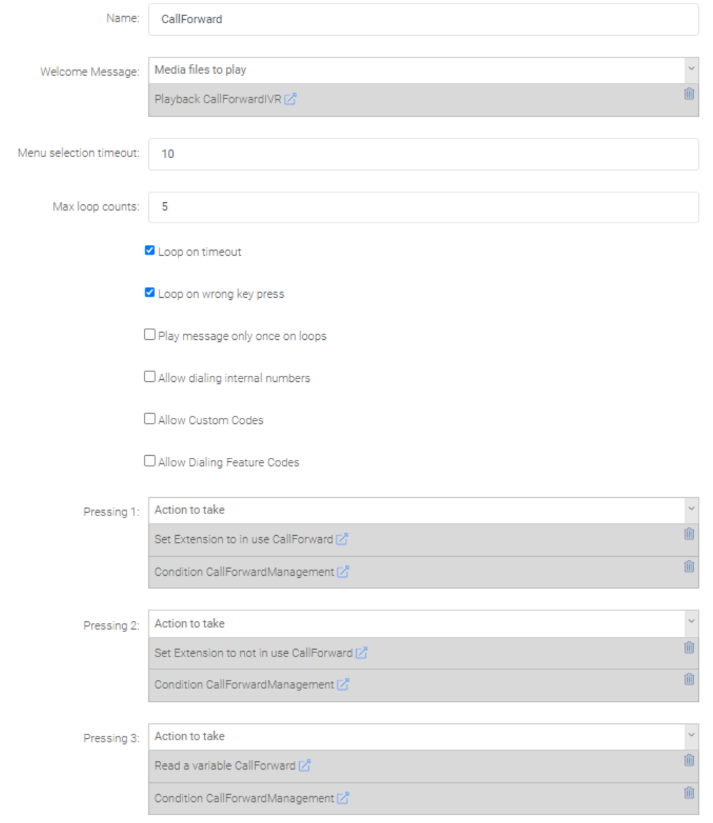Tick the Allow Custom Codes checkbox
The height and width of the screenshot is (823, 713).
150,419
